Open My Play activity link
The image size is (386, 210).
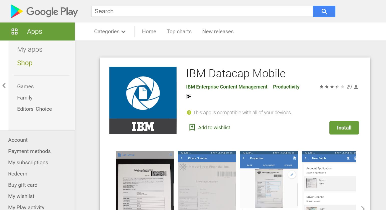click(x=26, y=207)
